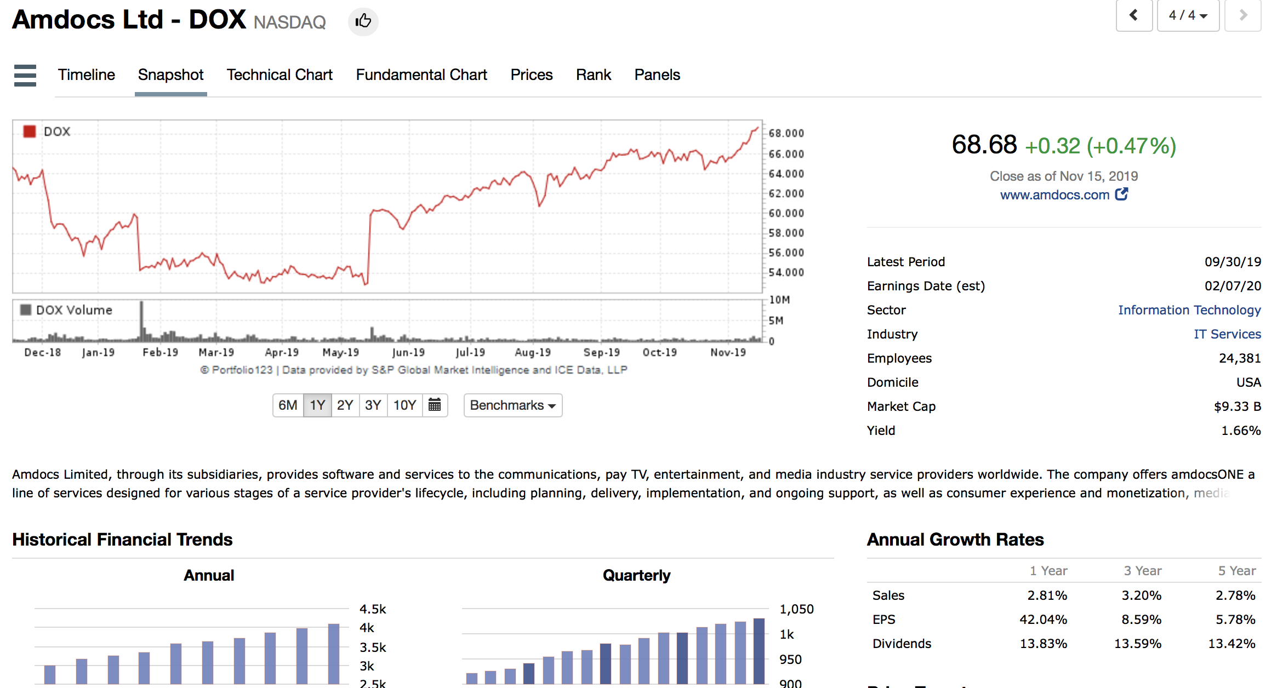
Task: Select the 6M chart range
Action: tap(288, 405)
